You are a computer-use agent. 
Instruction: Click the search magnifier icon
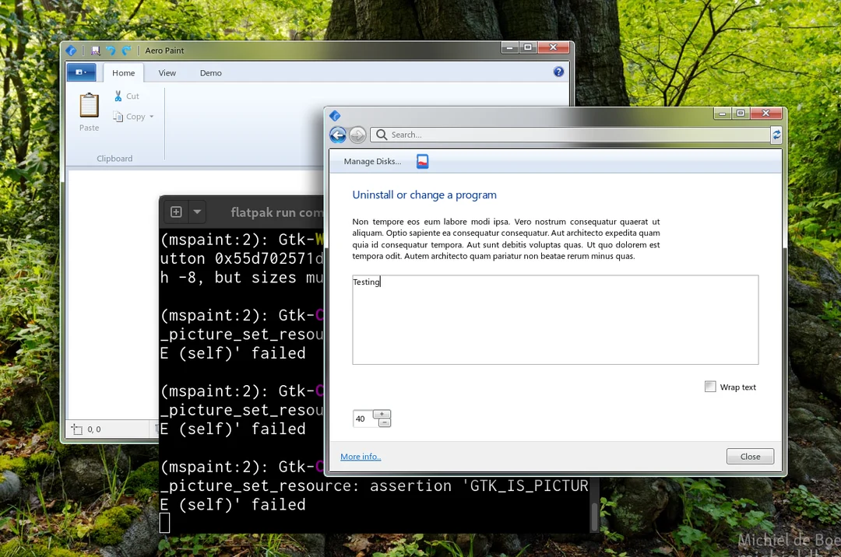[x=381, y=135]
